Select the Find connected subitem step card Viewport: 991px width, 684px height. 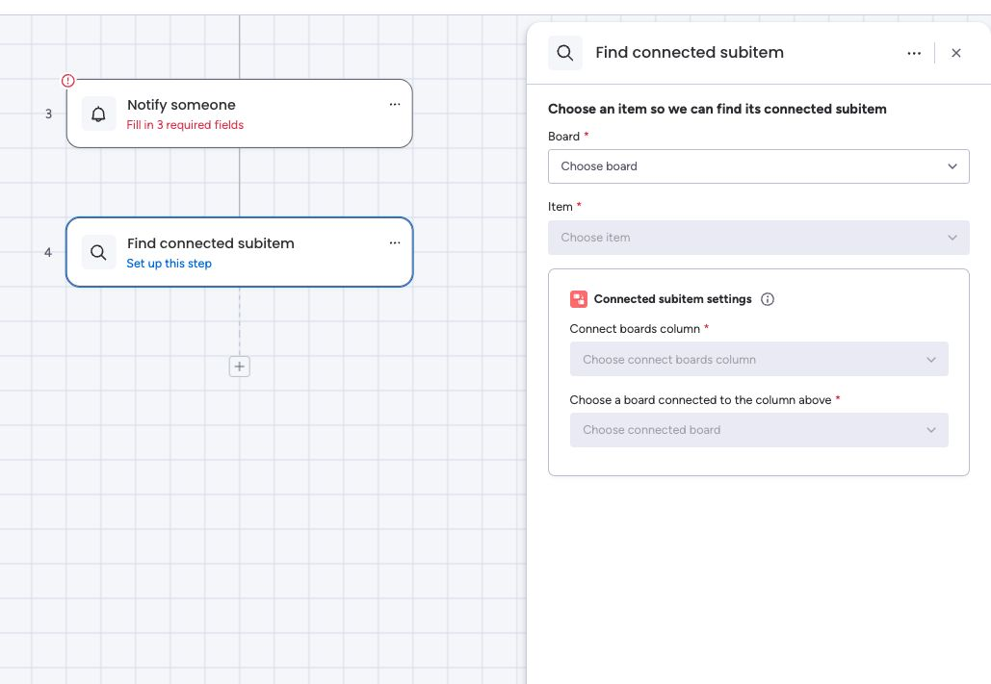[239, 252]
